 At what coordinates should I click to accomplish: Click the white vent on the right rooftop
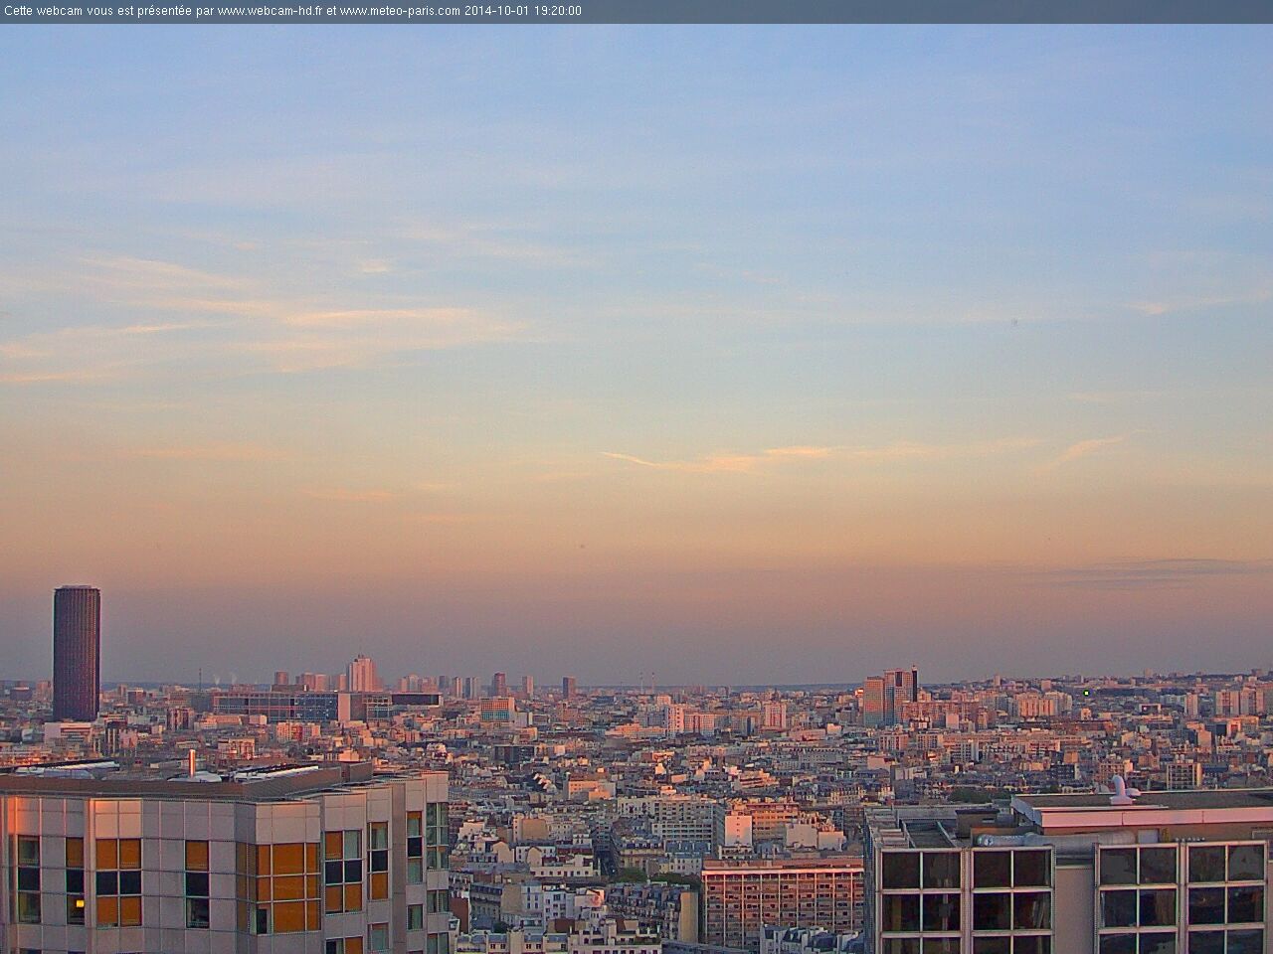pyautogui.click(x=1121, y=788)
